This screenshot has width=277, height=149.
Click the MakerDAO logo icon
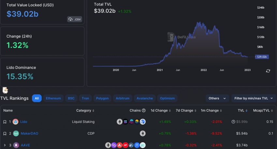coord(16,133)
